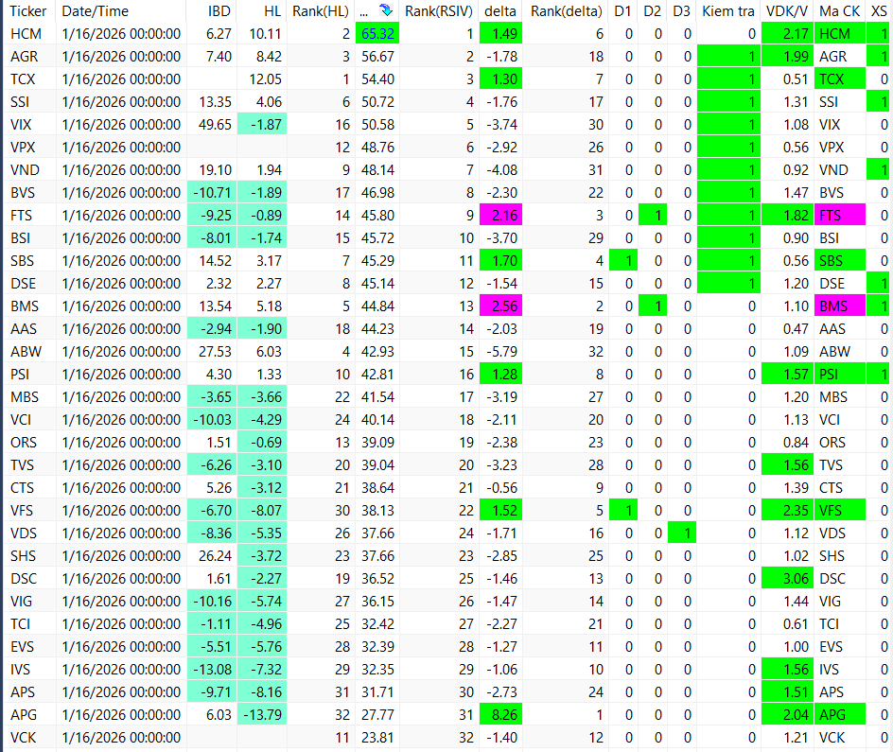Viewport: 893px width, 752px height.
Task: Click the Ma CK column header
Action: [839, 10]
